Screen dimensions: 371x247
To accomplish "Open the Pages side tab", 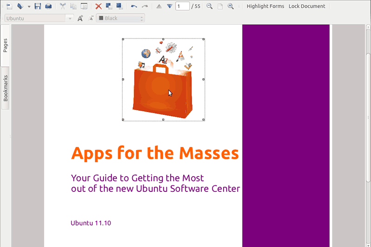I will pos(6,45).
